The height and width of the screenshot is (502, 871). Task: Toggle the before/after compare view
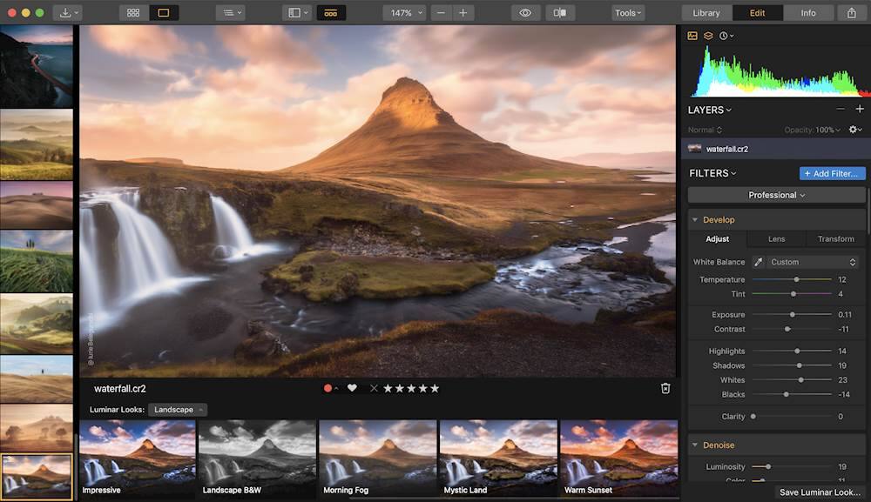point(560,13)
